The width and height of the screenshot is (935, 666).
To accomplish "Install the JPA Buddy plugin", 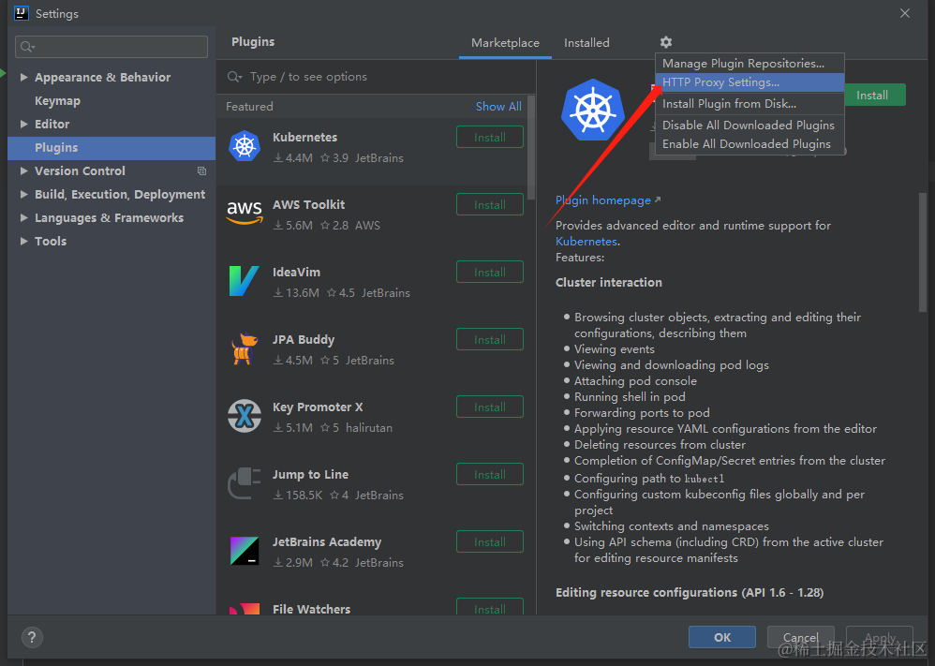I will [x=490, y=339].
